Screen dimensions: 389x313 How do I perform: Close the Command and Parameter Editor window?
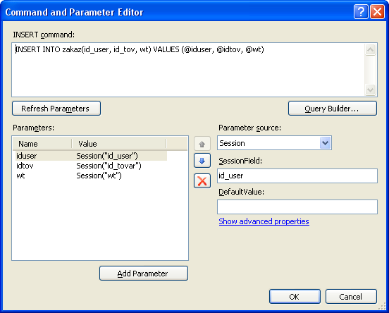point(377,12)
